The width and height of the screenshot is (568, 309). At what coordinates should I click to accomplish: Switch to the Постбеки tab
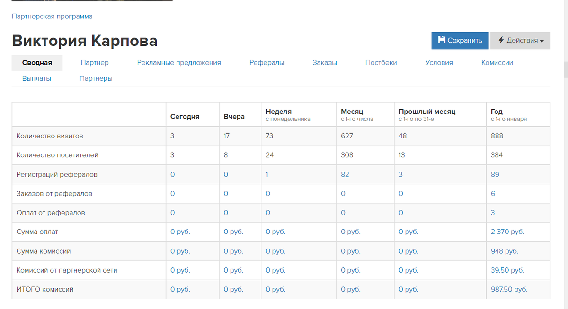[381, 62]
